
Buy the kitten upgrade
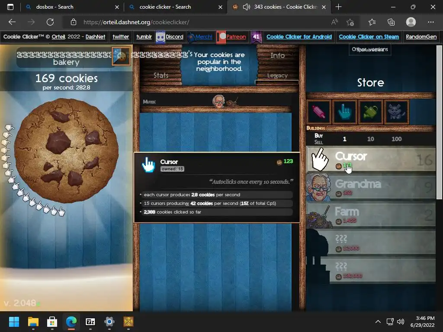pyautogui.click(x=396, y=112)
